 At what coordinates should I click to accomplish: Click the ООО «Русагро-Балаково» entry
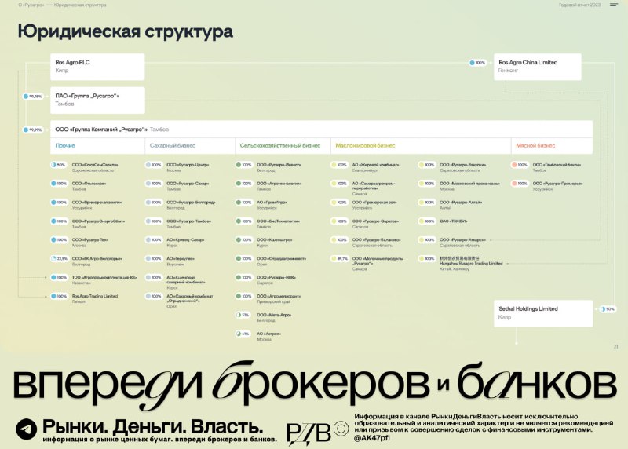coord(377,243)
